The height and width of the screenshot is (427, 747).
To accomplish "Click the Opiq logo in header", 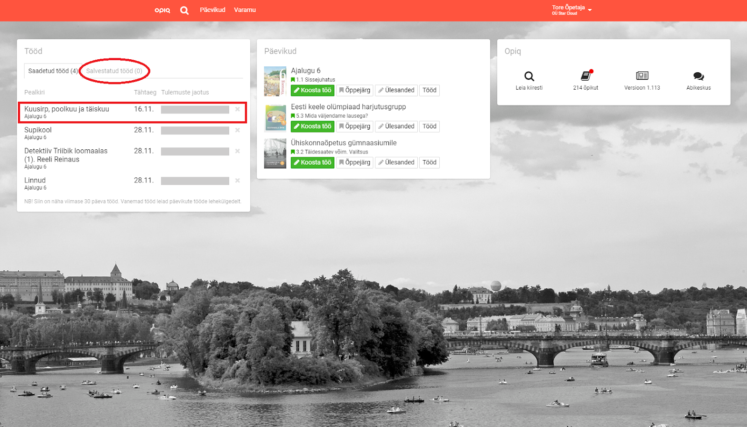I will click(x=162, y=10).
